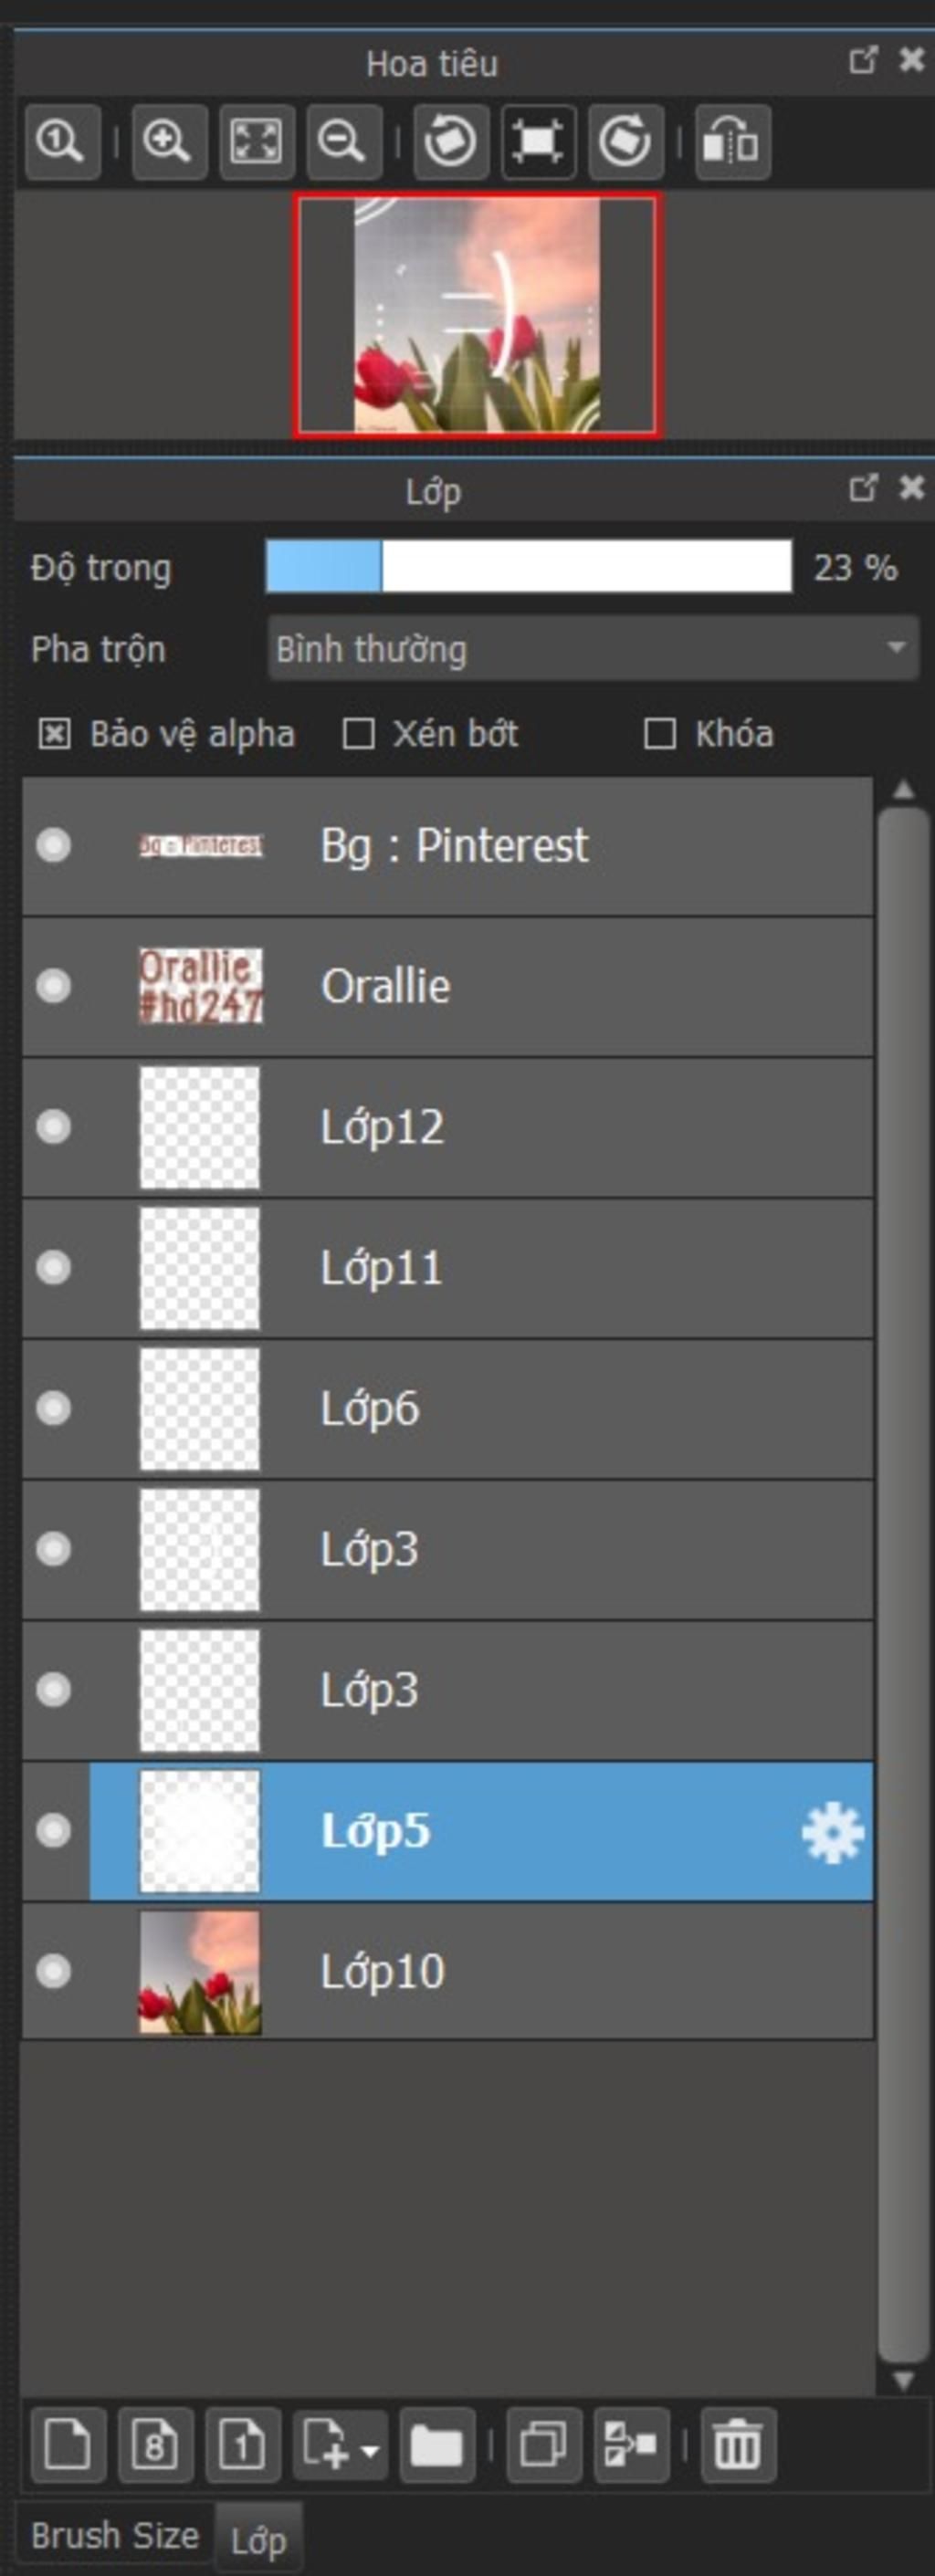Flip the canvas view horizontally

(x=732, y=141)
